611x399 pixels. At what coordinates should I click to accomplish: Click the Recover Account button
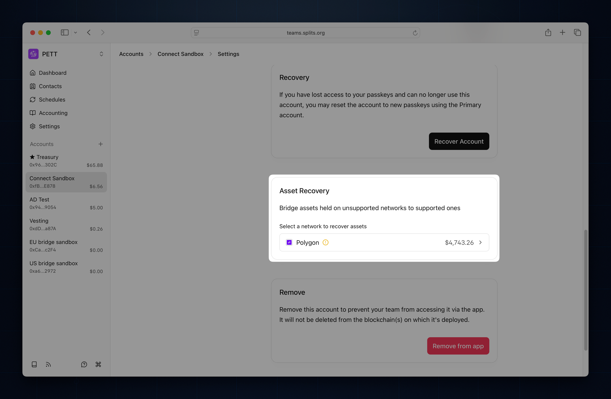[459, 141]
